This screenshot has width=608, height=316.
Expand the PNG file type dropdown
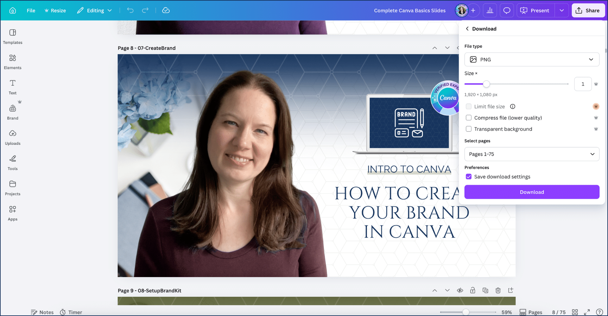point(532,59)
